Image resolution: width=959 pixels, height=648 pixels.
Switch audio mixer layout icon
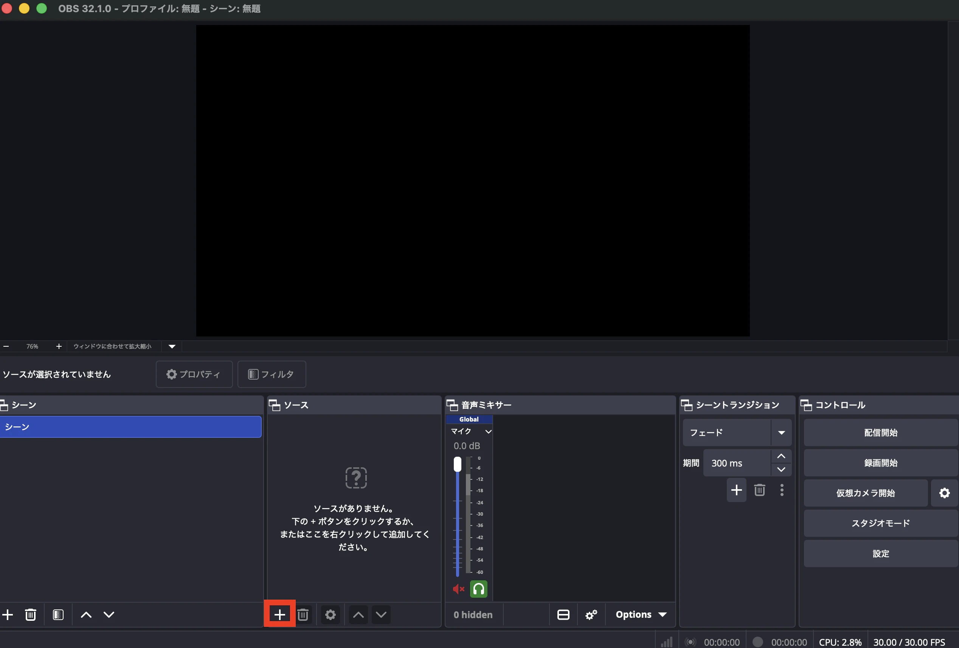point(563,615)
